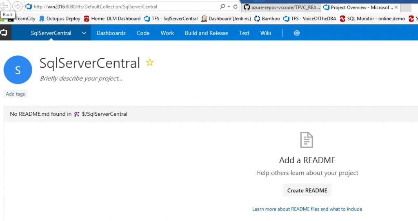Refresh the page with reload icon

point(236,7)
